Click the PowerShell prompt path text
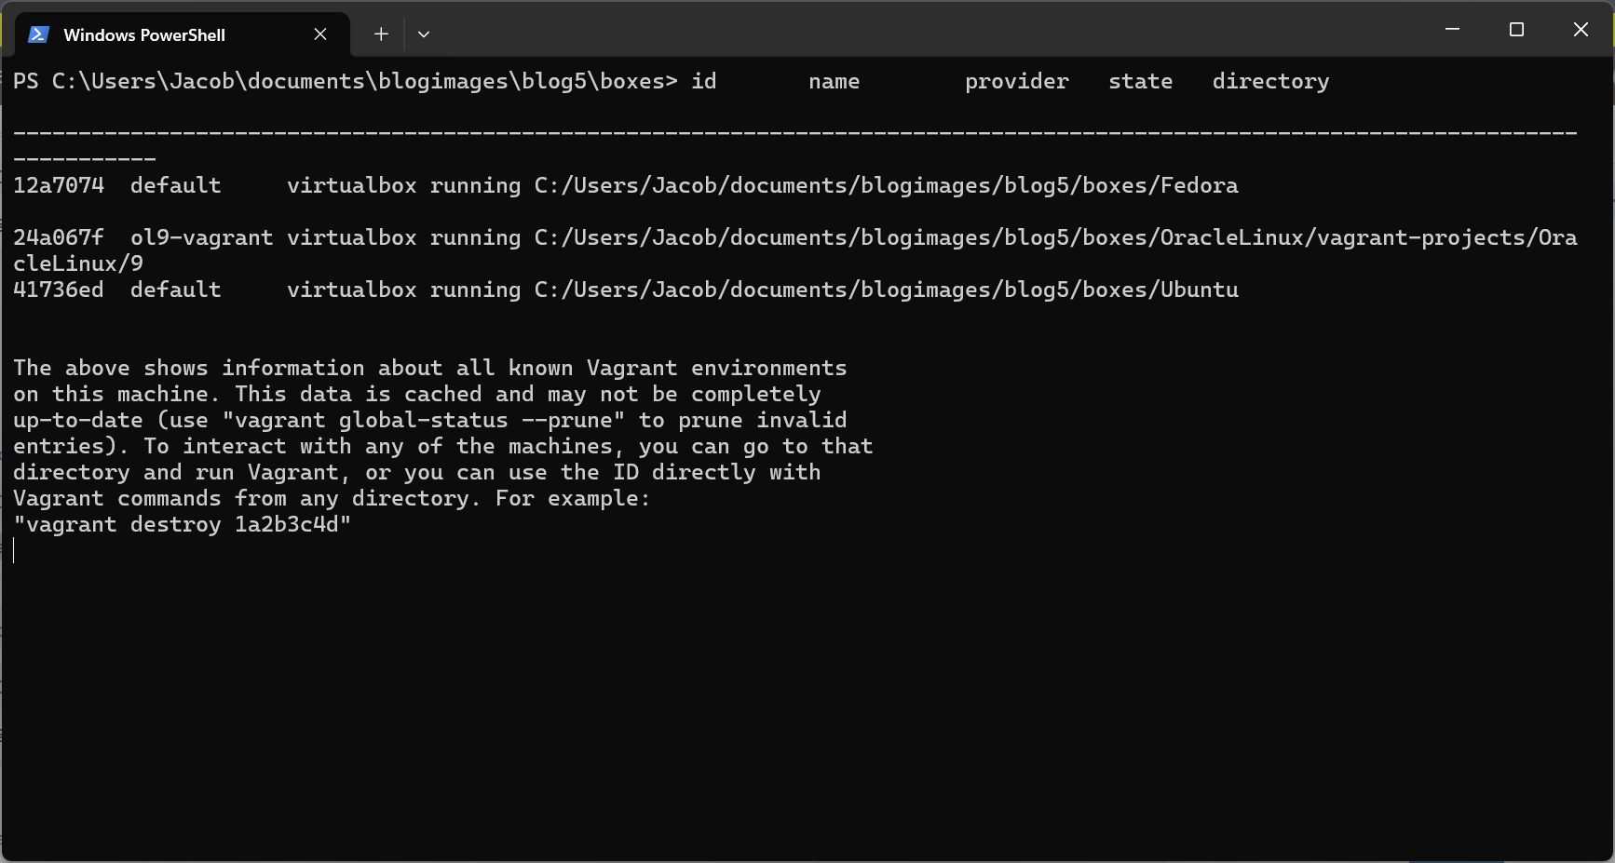The image size is (1615, 863). [345, 81]
